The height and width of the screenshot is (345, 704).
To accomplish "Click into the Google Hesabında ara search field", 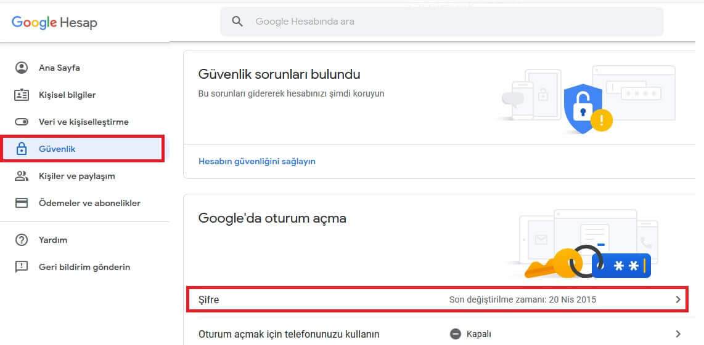I will click(442, 22).
